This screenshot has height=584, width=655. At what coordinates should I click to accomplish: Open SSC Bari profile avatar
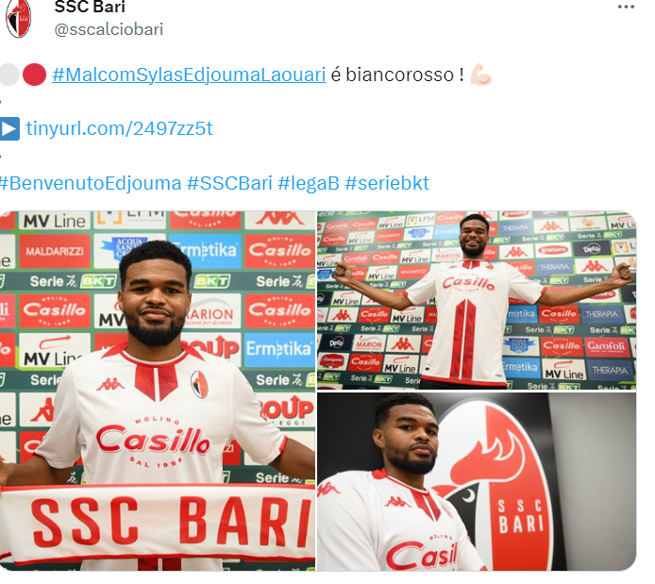(x=19, y=19)
